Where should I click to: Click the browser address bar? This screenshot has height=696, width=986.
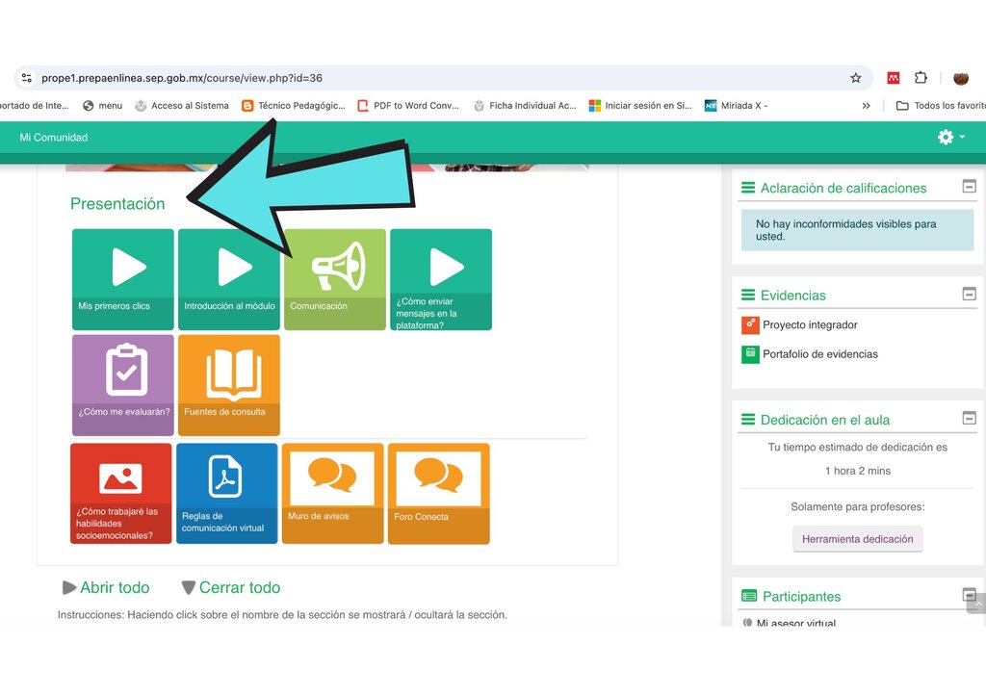tap(440, 78)
